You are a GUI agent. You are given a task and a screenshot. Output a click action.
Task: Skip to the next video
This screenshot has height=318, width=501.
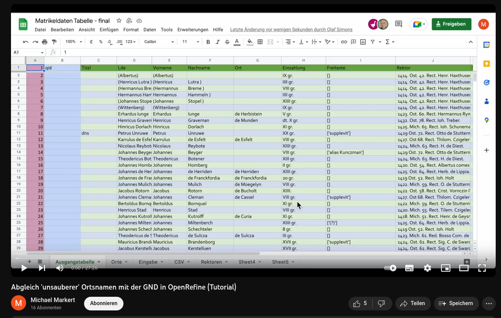click(42, 268)
